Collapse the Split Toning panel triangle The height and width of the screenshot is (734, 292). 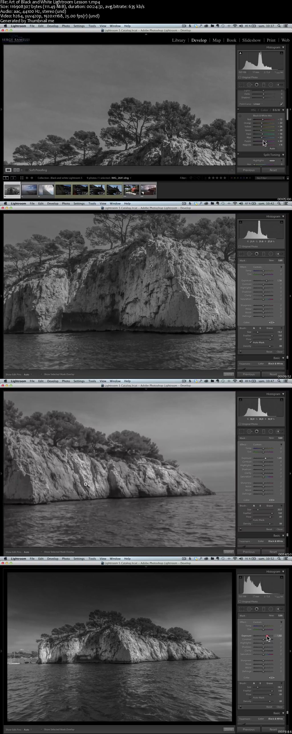(x=283, y=155)
